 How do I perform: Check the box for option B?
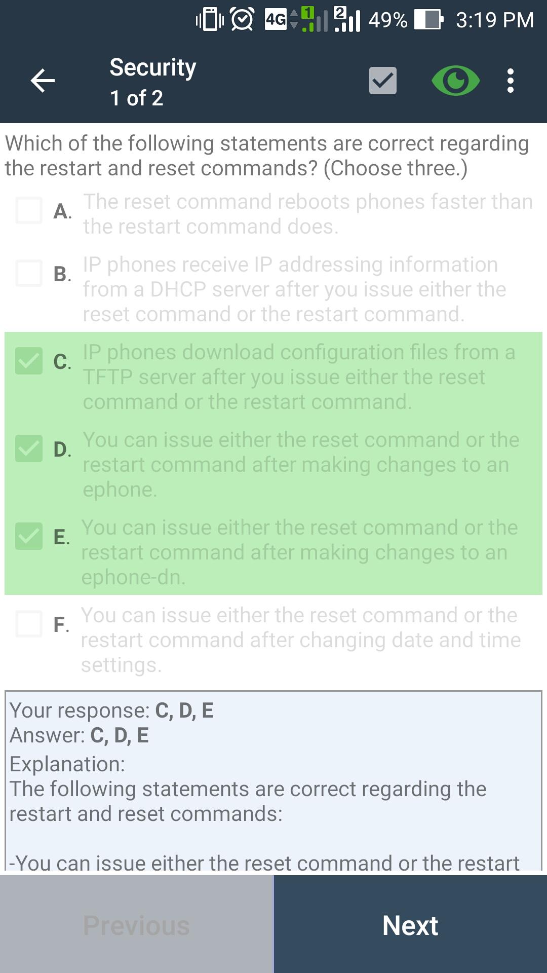coord(29,273)
